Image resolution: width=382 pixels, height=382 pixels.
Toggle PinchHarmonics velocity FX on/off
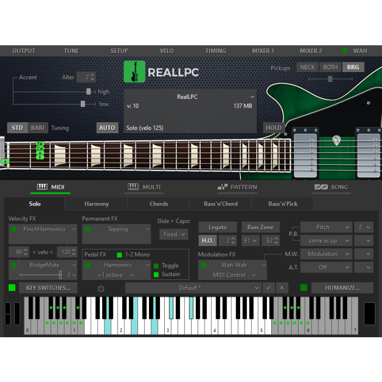(14, 229)
